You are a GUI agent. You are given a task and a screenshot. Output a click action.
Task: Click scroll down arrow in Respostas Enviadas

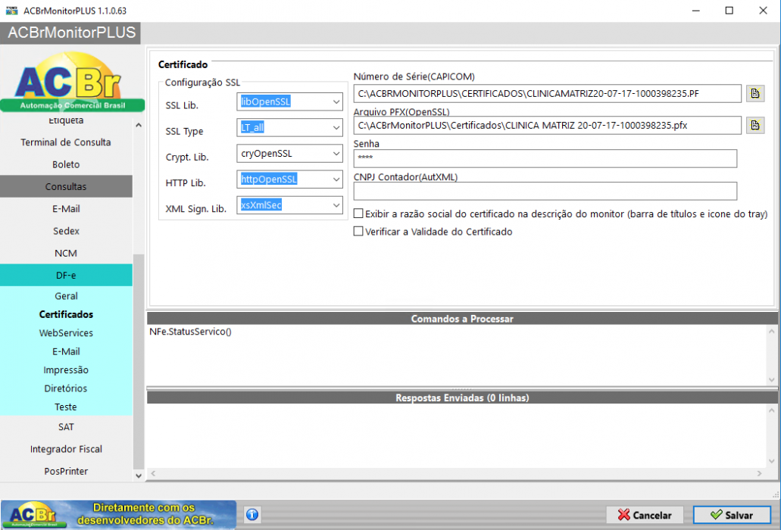[x=772, y=461]
